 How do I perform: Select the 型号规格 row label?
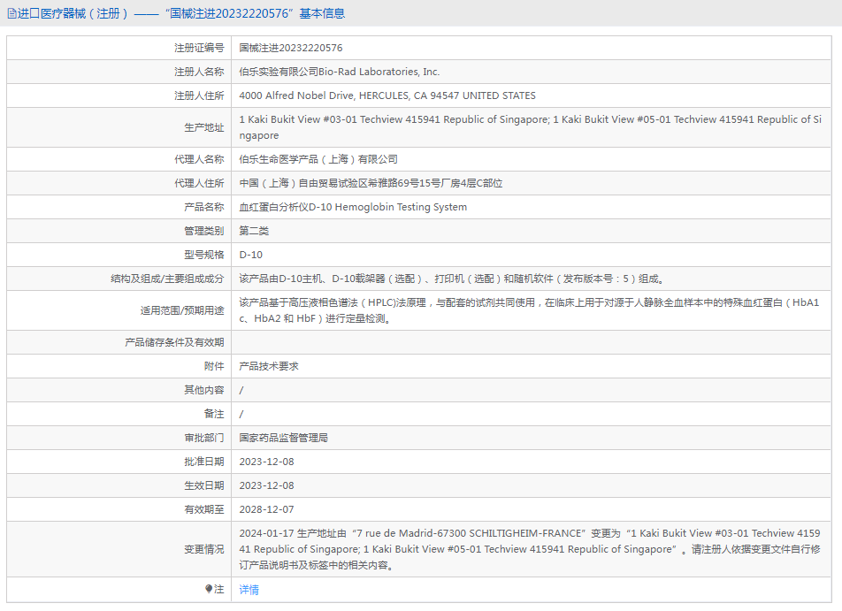point(204,255)
